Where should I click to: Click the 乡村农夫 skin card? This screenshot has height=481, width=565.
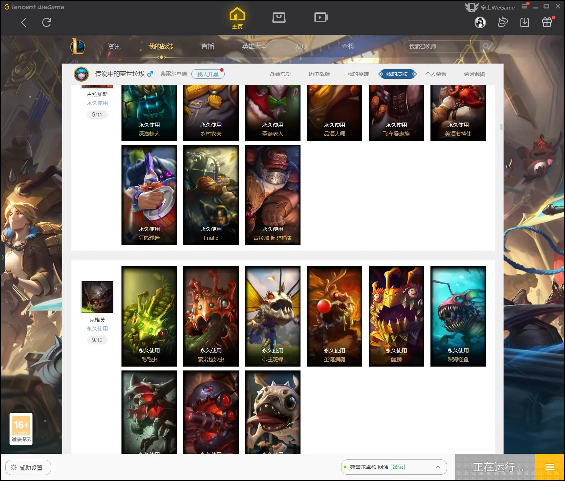click(x=211, y=113)
